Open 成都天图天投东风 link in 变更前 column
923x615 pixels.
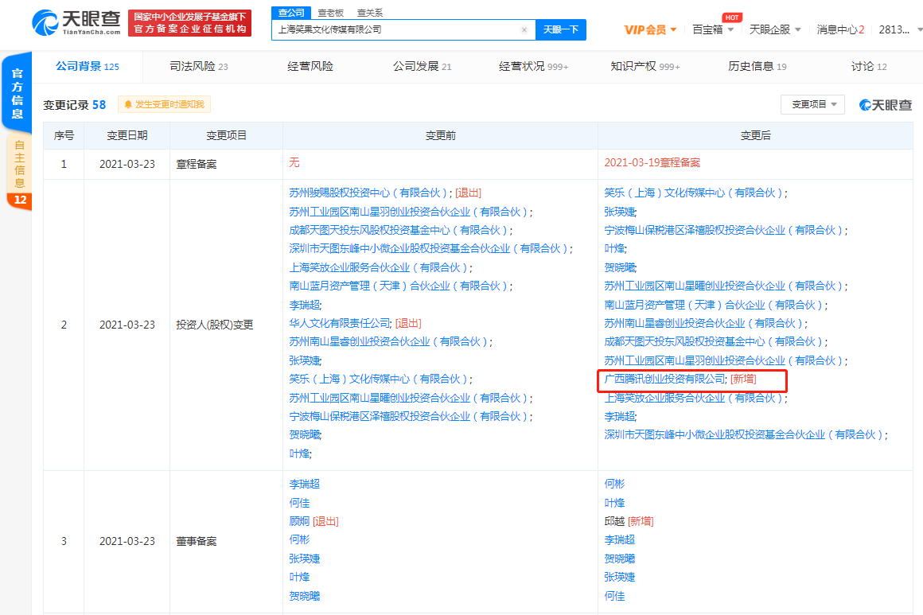399,230
